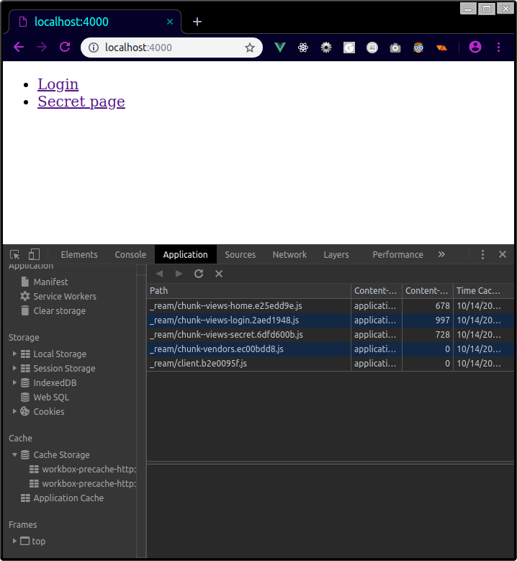Screen dimensions: 517x561
Task: Expand the top frame tree
Action: coord(14,541)
